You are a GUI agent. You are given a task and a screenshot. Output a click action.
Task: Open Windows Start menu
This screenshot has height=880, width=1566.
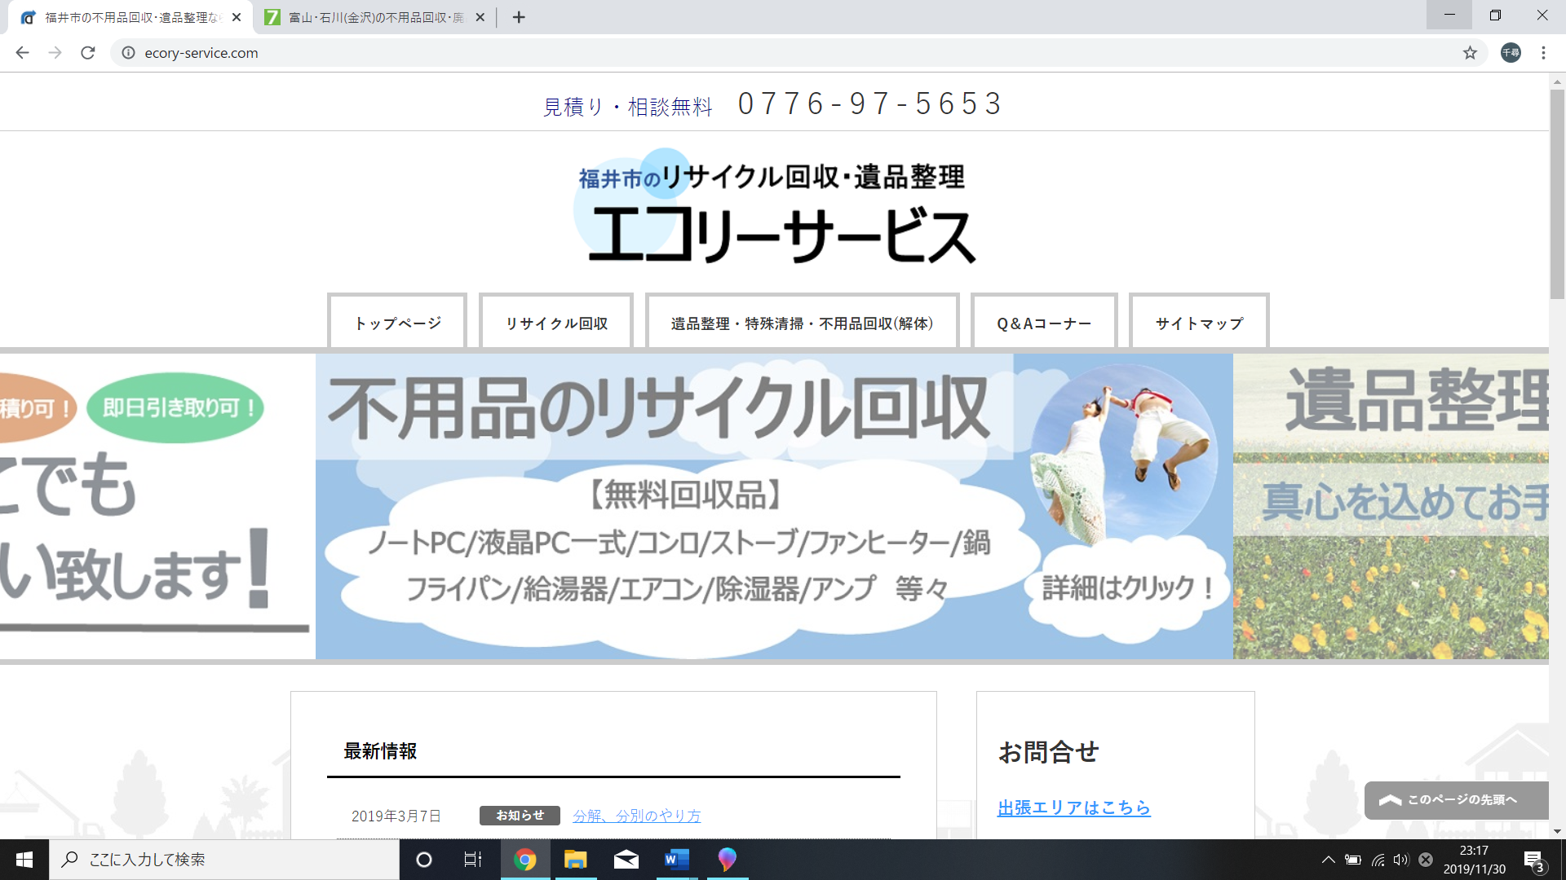pyautogui.click(x=24, y=859)
